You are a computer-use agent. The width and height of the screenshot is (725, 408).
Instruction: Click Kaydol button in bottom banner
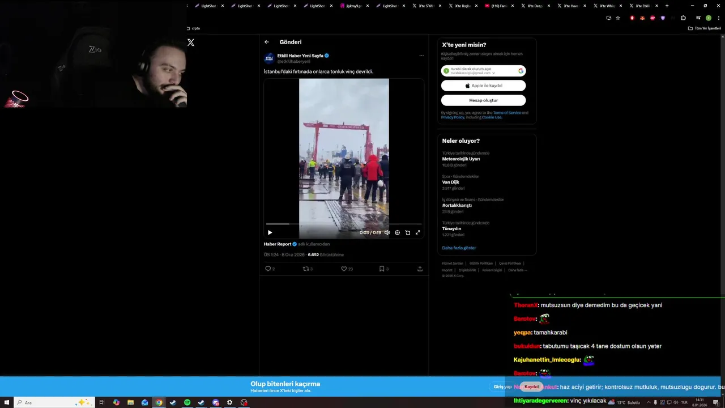[531, 386]
